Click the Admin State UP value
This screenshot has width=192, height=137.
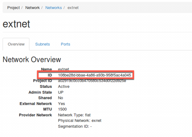(x=61, y=92)
